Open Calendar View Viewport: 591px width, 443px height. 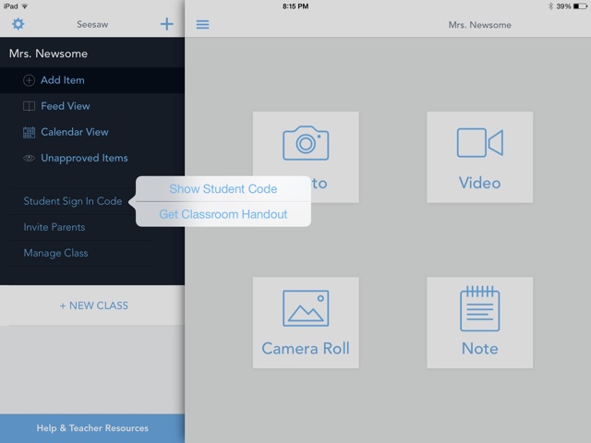click(x=92, y=132)
